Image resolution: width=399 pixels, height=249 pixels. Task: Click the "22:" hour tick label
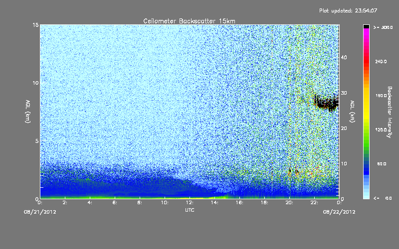[315, 203]
